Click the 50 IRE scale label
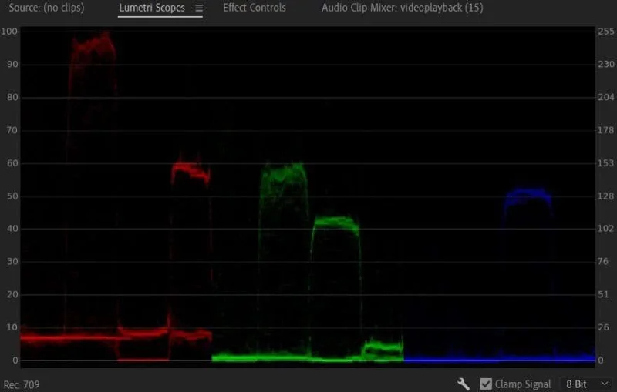This screenshot has height=392, width=617. [x=12, y=196]
